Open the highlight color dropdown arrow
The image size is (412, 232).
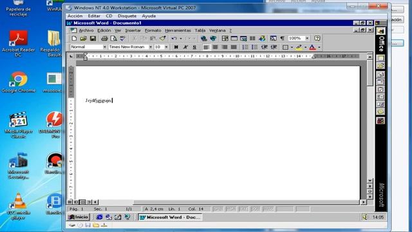(305, 48)
